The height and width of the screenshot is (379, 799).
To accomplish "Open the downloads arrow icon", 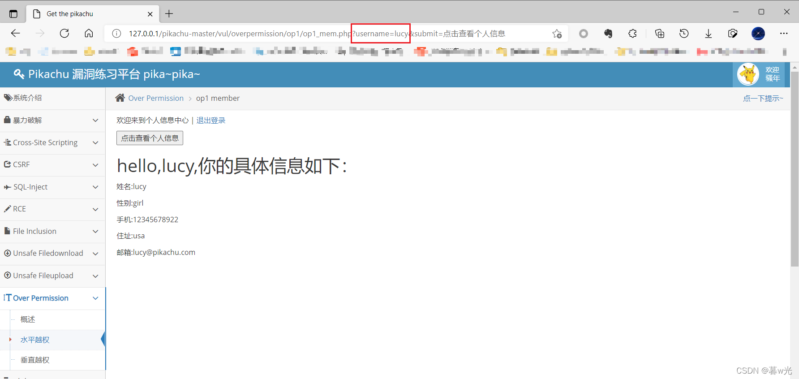I will click(x=709, y=33).
